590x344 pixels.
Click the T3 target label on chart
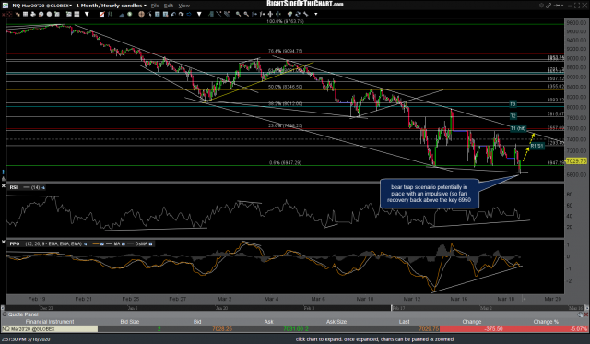tap(513, 104)
